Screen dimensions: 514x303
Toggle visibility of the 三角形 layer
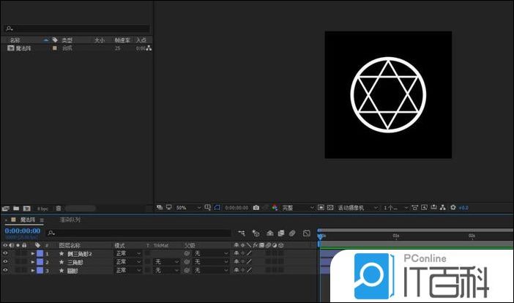point(6,262)
